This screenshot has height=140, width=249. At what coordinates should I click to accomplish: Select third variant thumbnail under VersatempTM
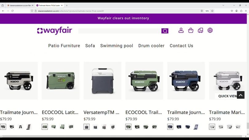[104, 127]
